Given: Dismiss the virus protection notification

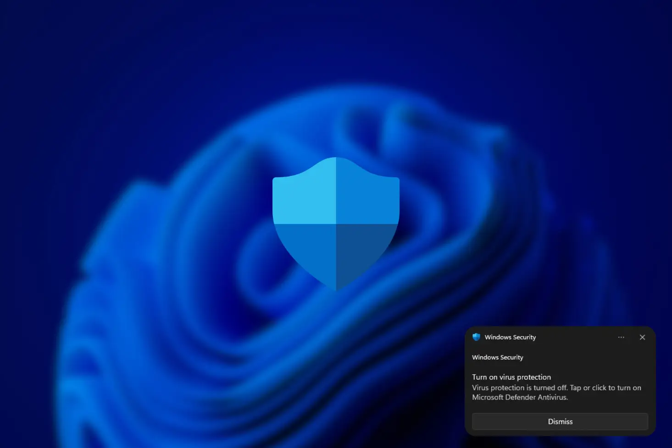Looking at the screenshot, I should pos(560,421).
